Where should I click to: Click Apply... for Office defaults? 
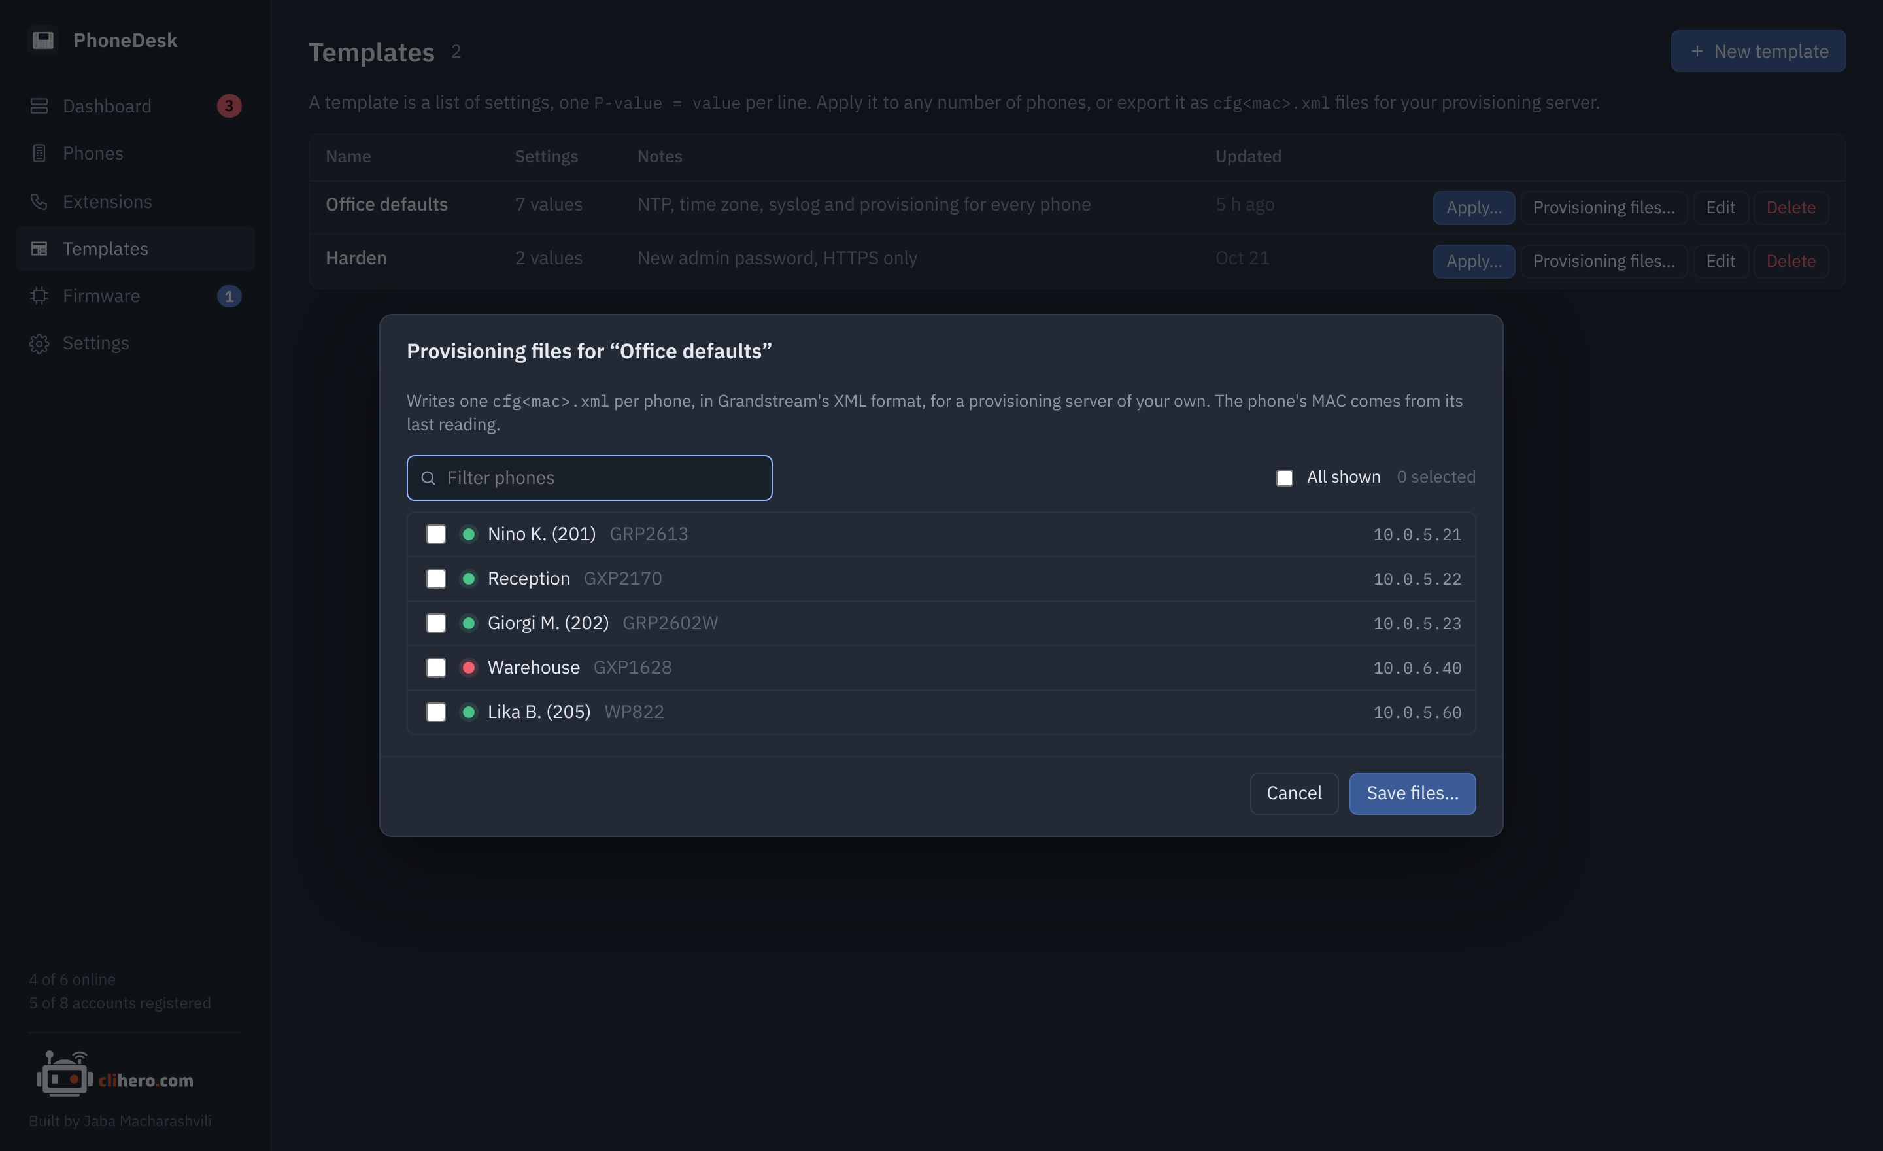click(x=1474, y=207)
